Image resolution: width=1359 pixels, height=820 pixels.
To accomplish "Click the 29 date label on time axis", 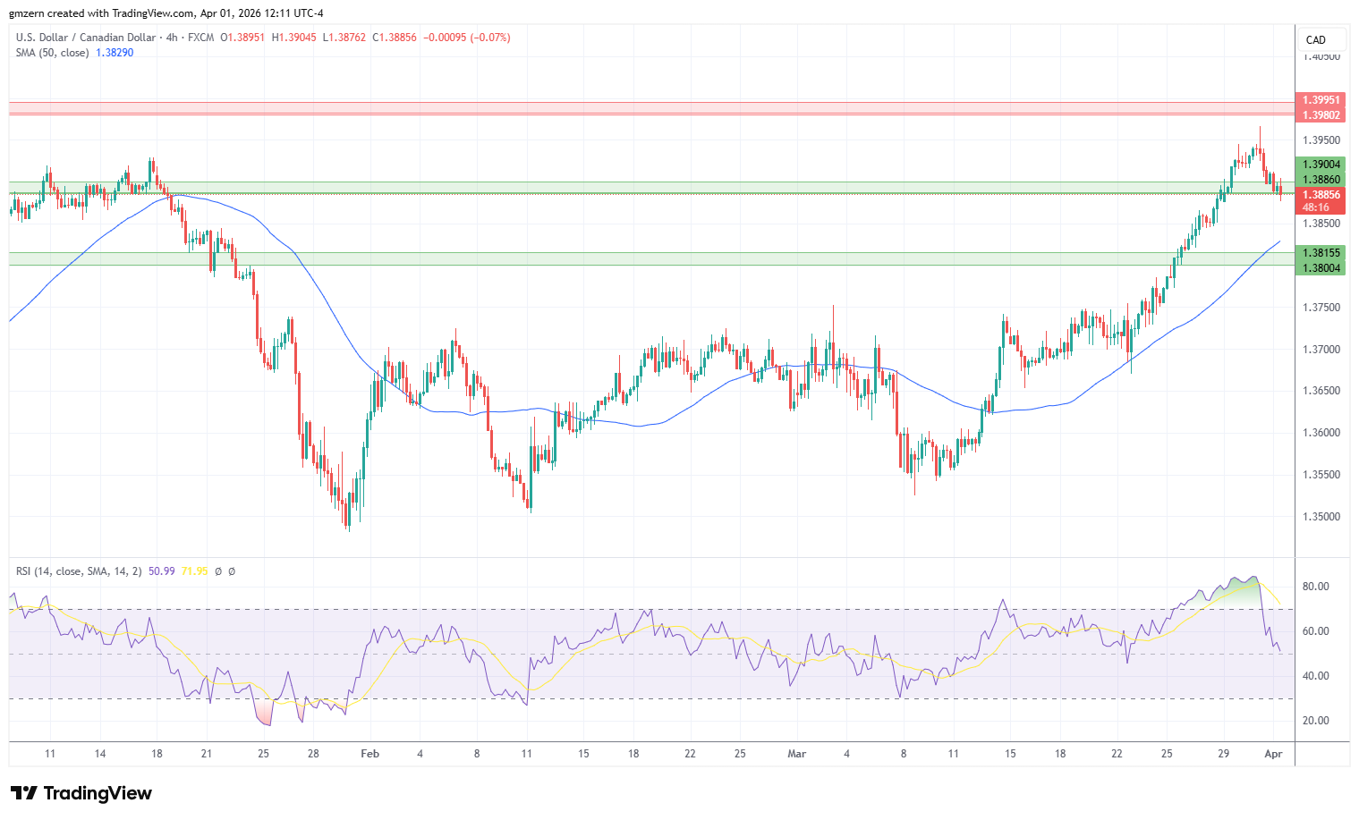I will pos(1225,754).
